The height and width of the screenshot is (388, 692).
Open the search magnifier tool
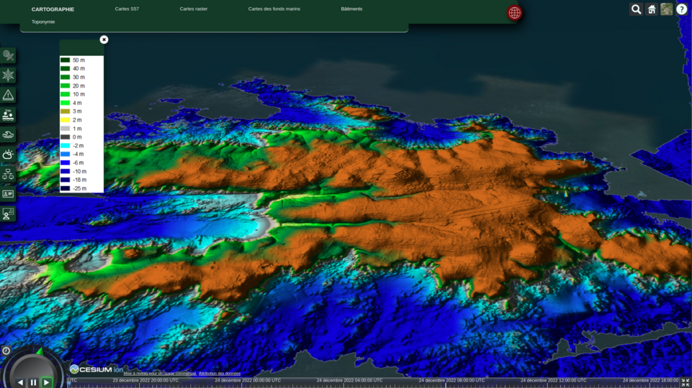[x=636, y=9]
